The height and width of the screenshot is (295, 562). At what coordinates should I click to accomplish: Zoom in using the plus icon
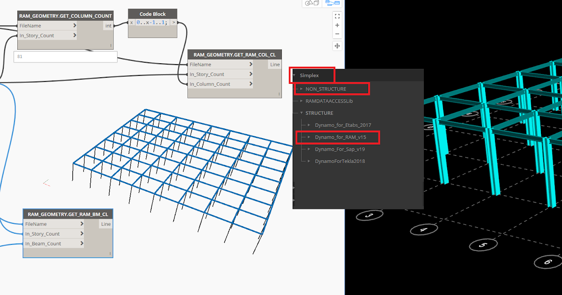pyautogui.click(x=338, y=25)
